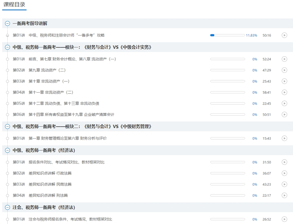
Task: Collapse 模块二《财务与会计》VS《中级财务管理》 section
Action: tap(7, 126)
